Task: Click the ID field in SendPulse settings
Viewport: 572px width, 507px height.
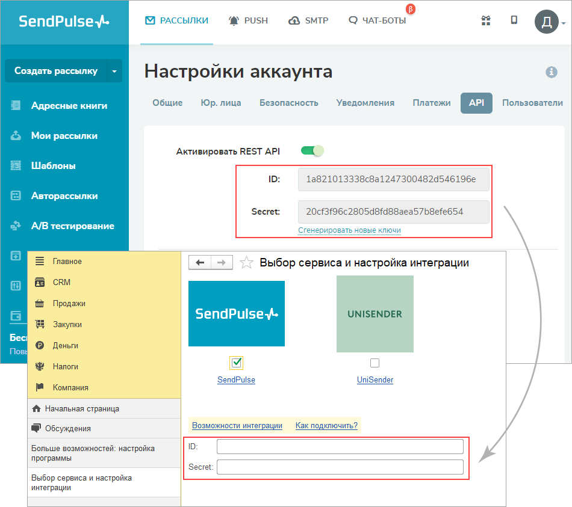Action: tap(394, 179)
